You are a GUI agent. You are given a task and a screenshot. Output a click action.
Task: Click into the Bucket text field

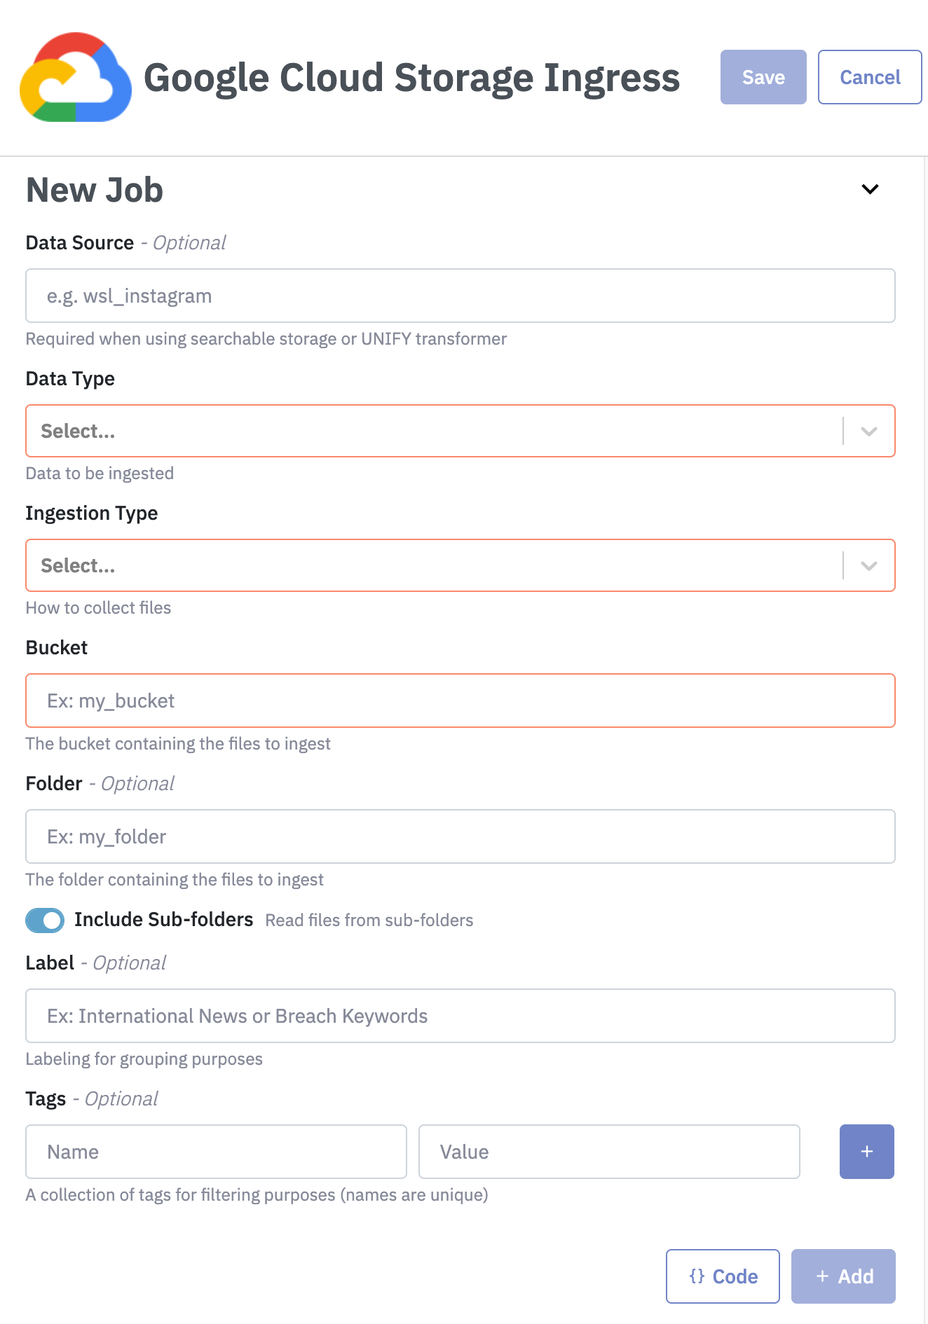pyautogui.click(x=460, y=701)
